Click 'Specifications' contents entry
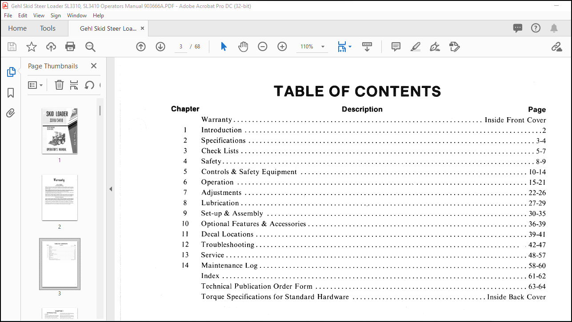The image size is (572, 322). (x=223, y=141)
